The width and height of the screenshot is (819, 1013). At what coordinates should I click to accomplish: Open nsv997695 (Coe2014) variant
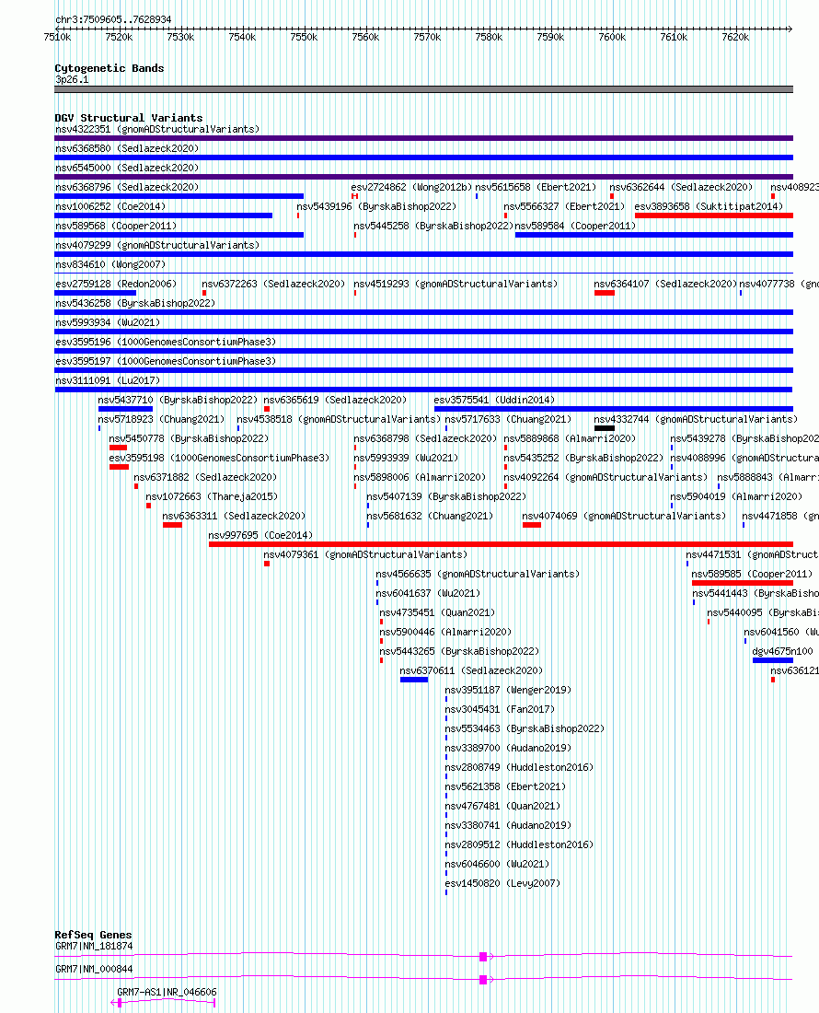point(260,536)
